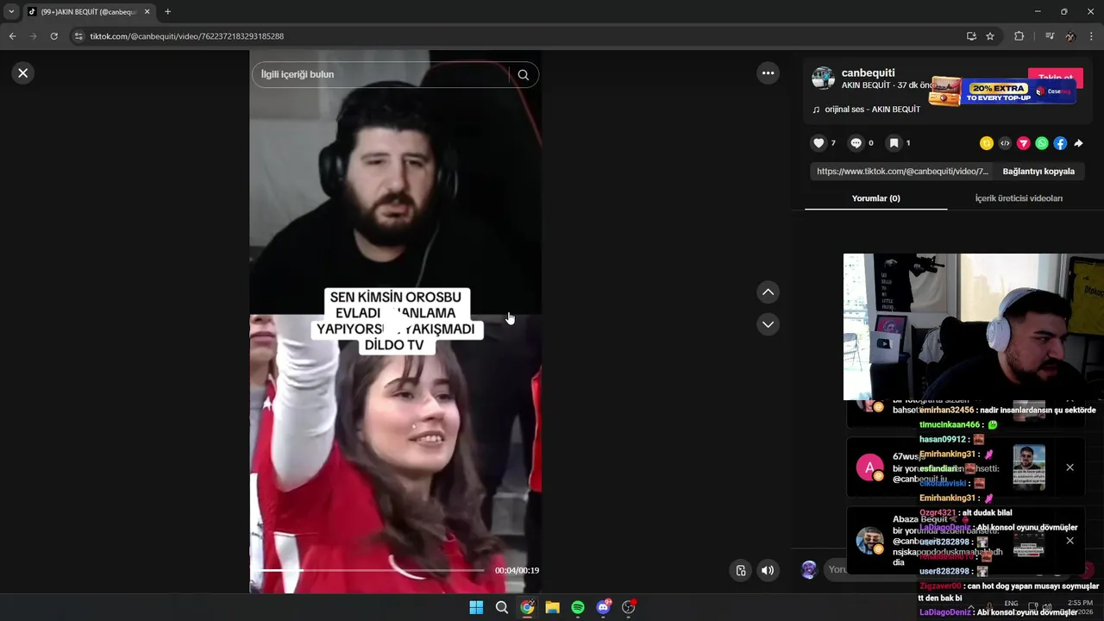Send to friends with the red paper-plane icon
Screen dimensions: 1104x621
pyautogui.click(x=1023, y=143)
